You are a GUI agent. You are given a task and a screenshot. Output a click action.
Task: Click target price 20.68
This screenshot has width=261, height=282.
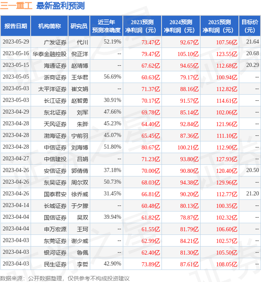pos(253,54)
